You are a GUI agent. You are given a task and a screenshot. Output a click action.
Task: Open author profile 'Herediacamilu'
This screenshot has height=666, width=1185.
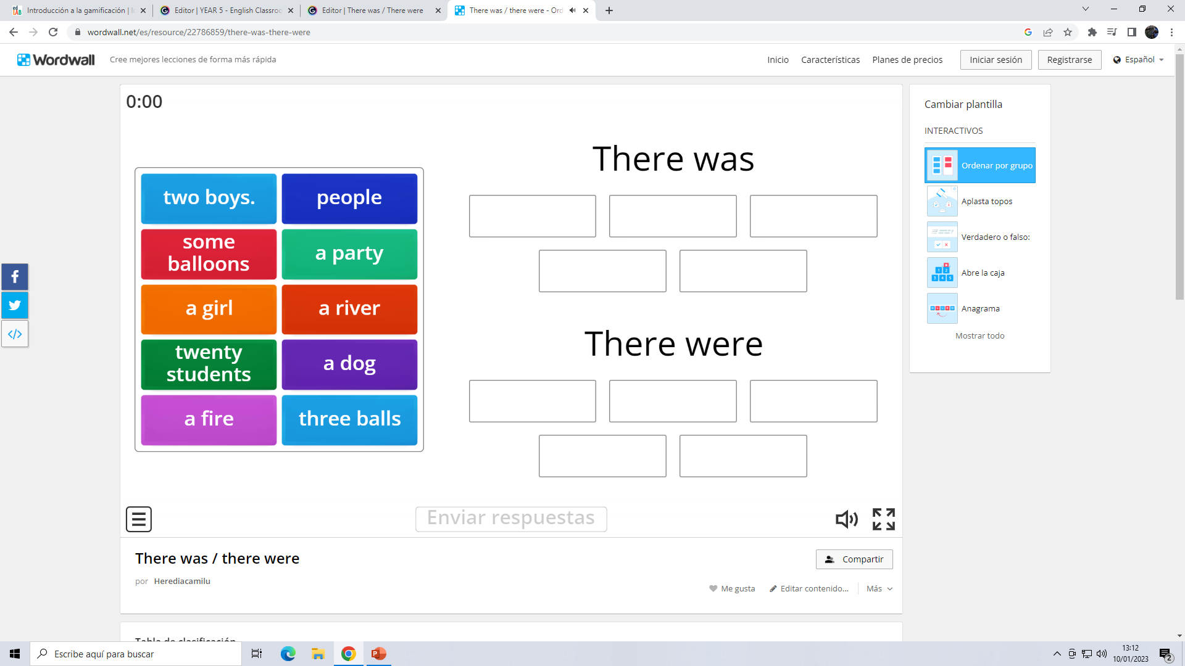tap(182, 581)
